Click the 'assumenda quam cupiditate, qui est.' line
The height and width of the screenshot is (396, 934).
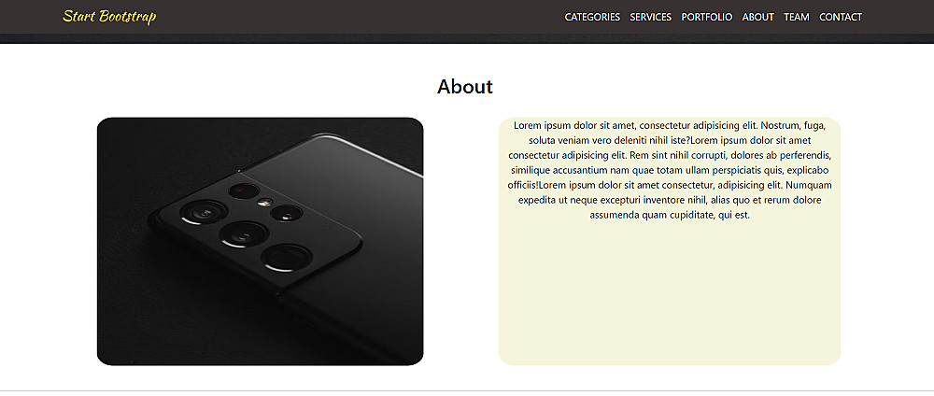tap(670, 215)
